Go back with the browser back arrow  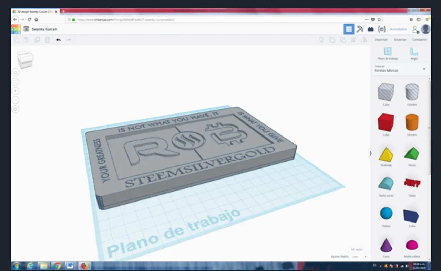click(15, 20)
